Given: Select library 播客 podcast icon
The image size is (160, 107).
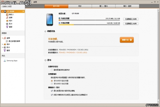Looking at the screenshot, I should 5,50.
